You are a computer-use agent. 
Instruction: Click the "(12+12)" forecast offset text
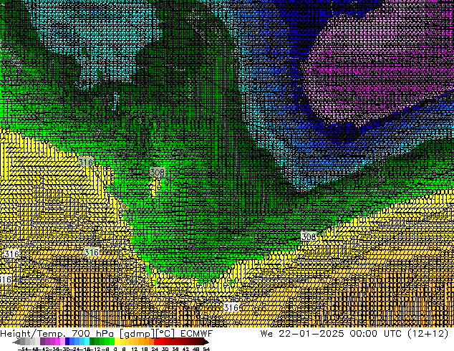tap(432, 334)
